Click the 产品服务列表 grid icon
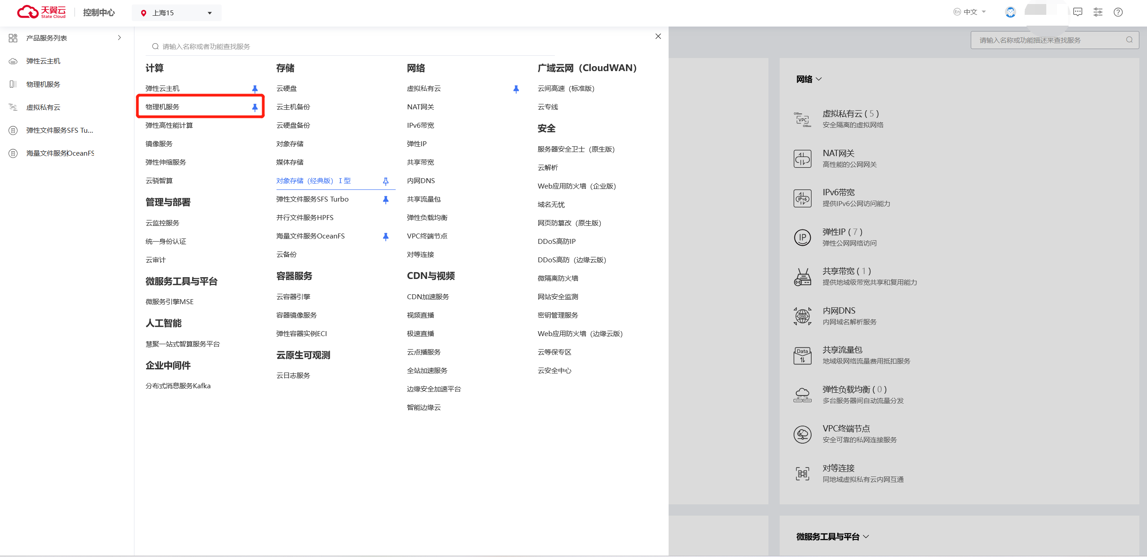This screenshot has height=557, width=1147. click(13, 38)
